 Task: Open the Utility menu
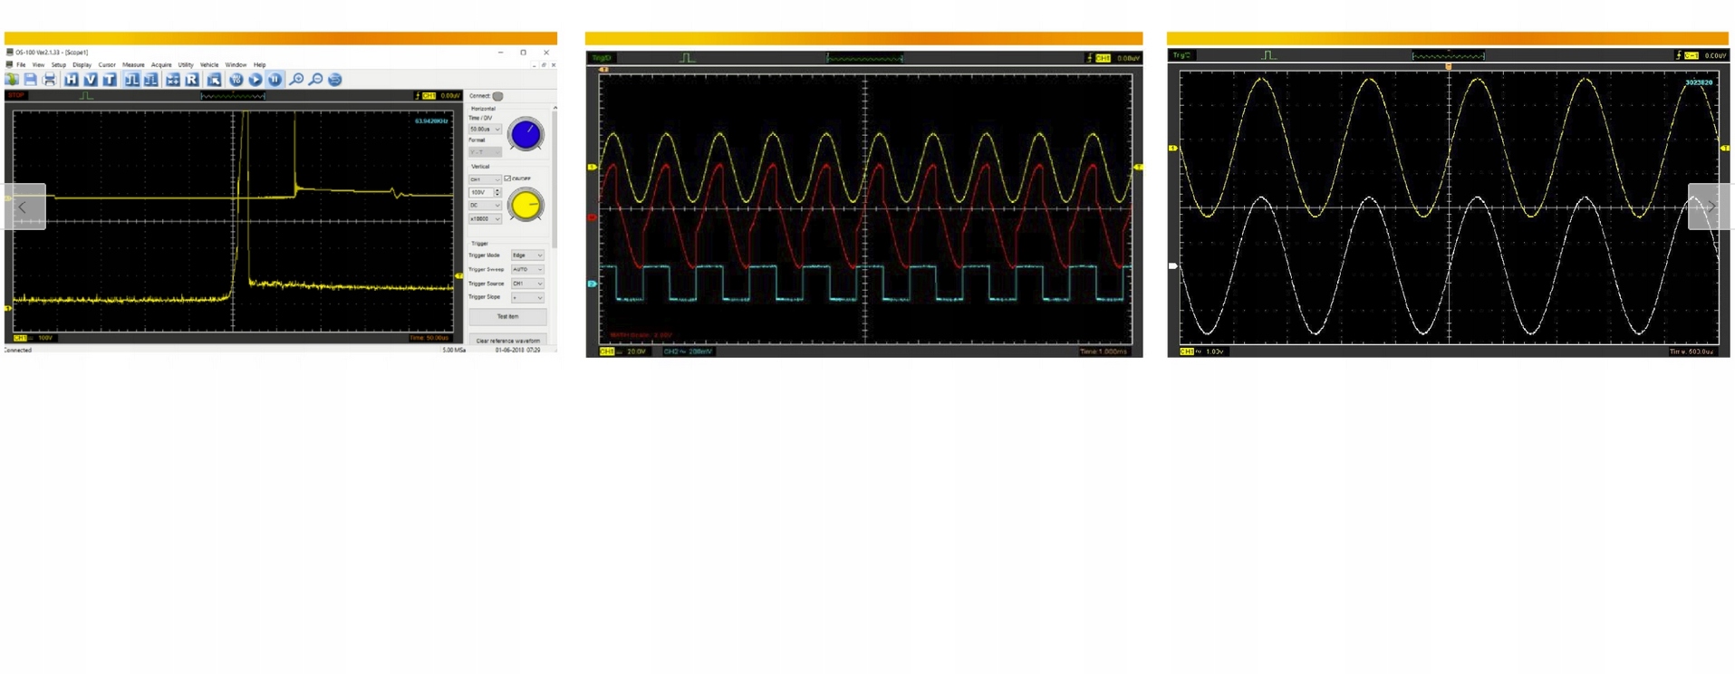click(x=186, y=65)
